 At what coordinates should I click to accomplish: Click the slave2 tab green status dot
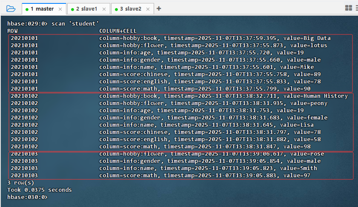116,9
